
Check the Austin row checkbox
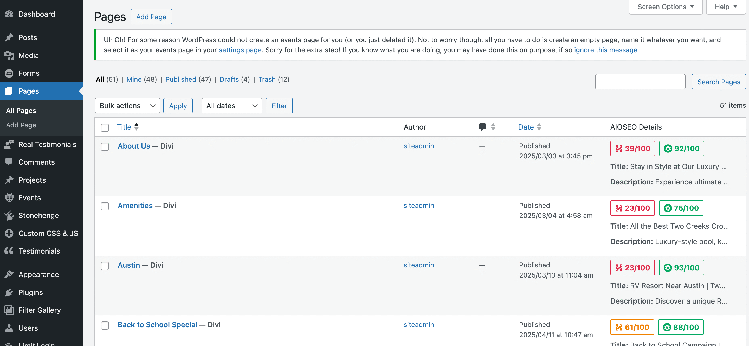click(x=105, y=266)
